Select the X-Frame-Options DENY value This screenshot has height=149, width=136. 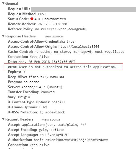tap(43, 107)
